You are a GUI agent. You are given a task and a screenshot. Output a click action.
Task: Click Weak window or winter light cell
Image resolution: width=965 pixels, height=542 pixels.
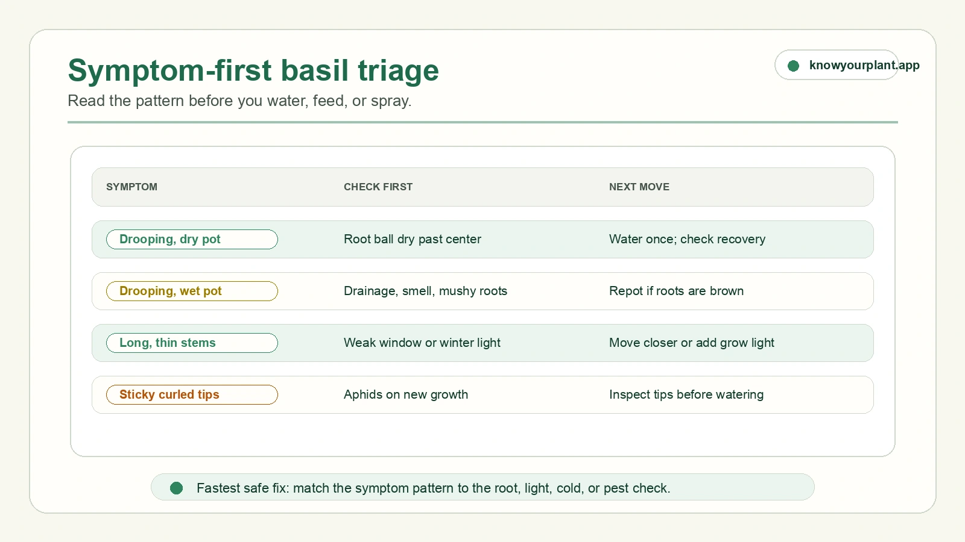(422, 343)
